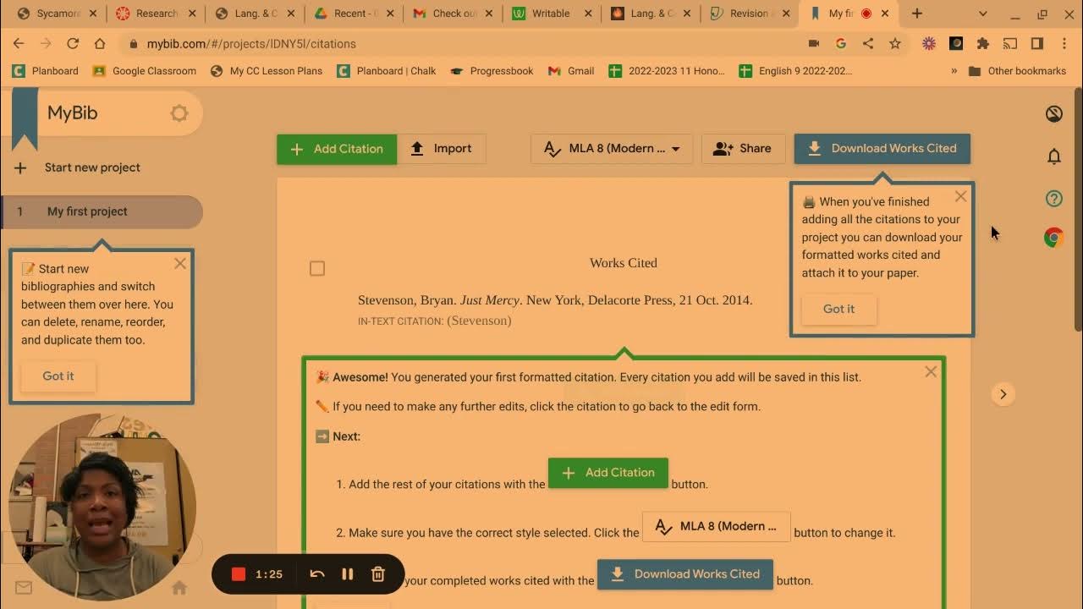Delete the recording with the trash icon
Screen dimensions: 1083x609
click(x=378, y=574)
